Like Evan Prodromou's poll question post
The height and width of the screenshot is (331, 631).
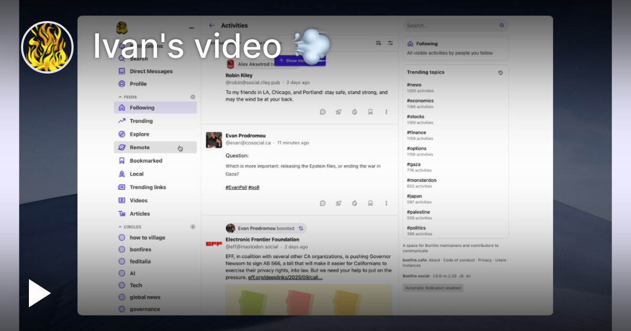[354, 203]
